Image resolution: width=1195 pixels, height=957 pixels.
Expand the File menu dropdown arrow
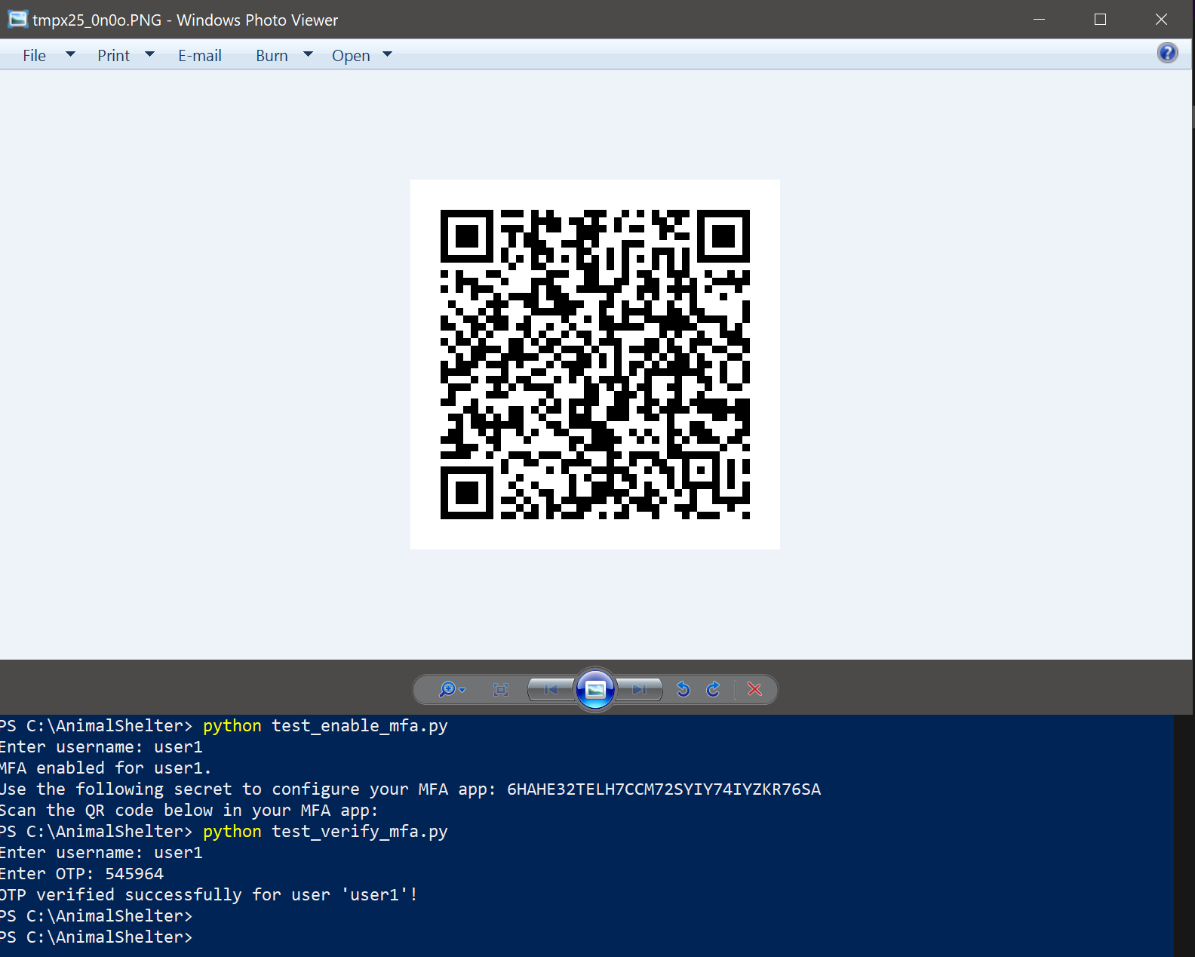coord(70,54)
